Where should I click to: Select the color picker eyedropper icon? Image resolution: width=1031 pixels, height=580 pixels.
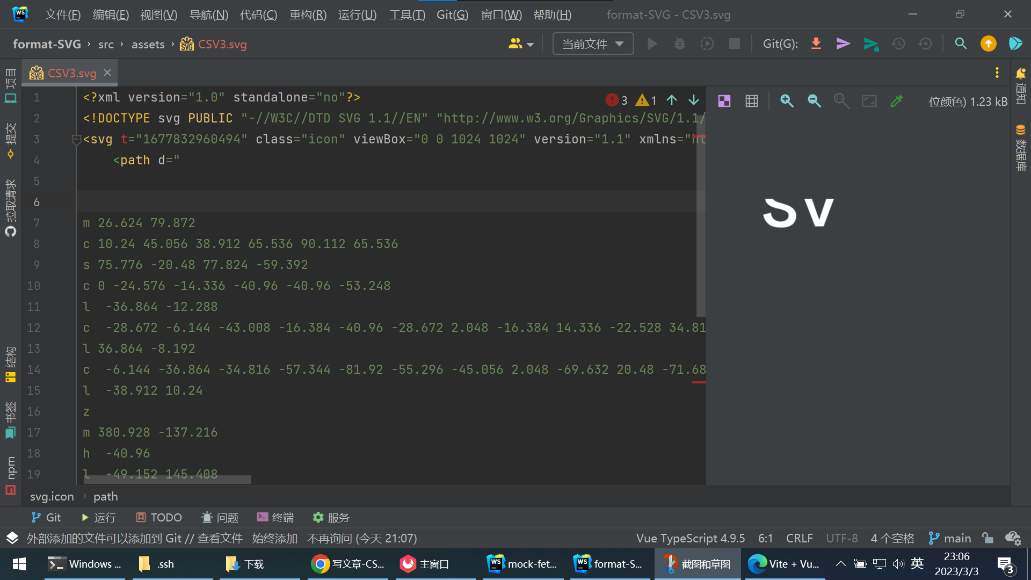coord(896,101)
